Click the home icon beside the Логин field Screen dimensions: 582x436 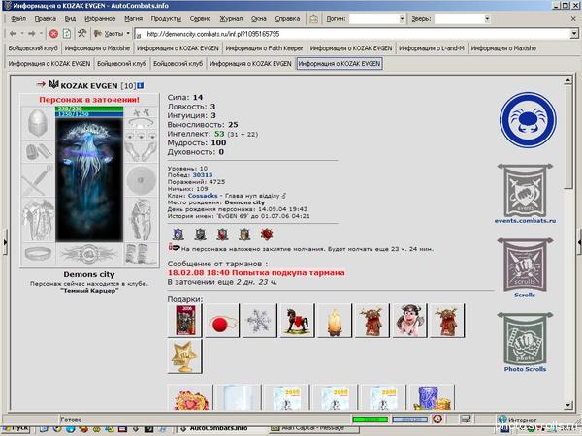click(x=313, y=18)
